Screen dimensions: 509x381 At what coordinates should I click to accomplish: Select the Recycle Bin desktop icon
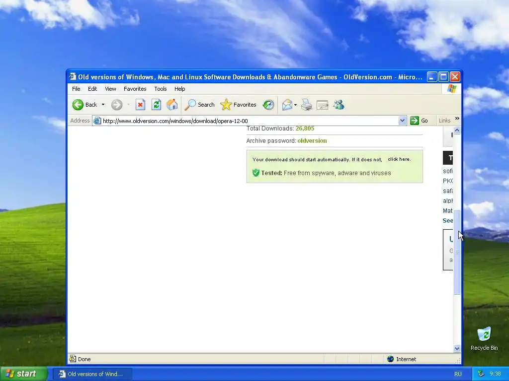tap(484, 339)
